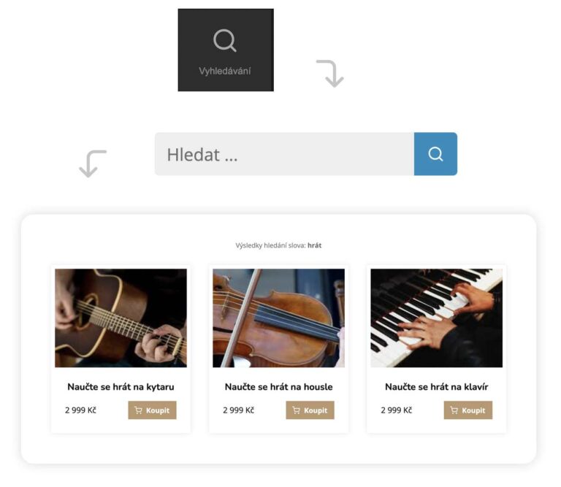Click the curved arrow pointing right-down
This screenshot has height=487, width=561.
pyautogui.click(x=330, y=73)
